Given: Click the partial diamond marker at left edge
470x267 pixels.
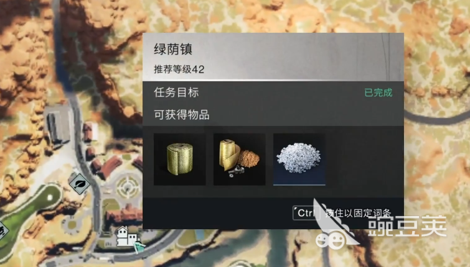Looking at the screenshot, I should click(3, 230).
